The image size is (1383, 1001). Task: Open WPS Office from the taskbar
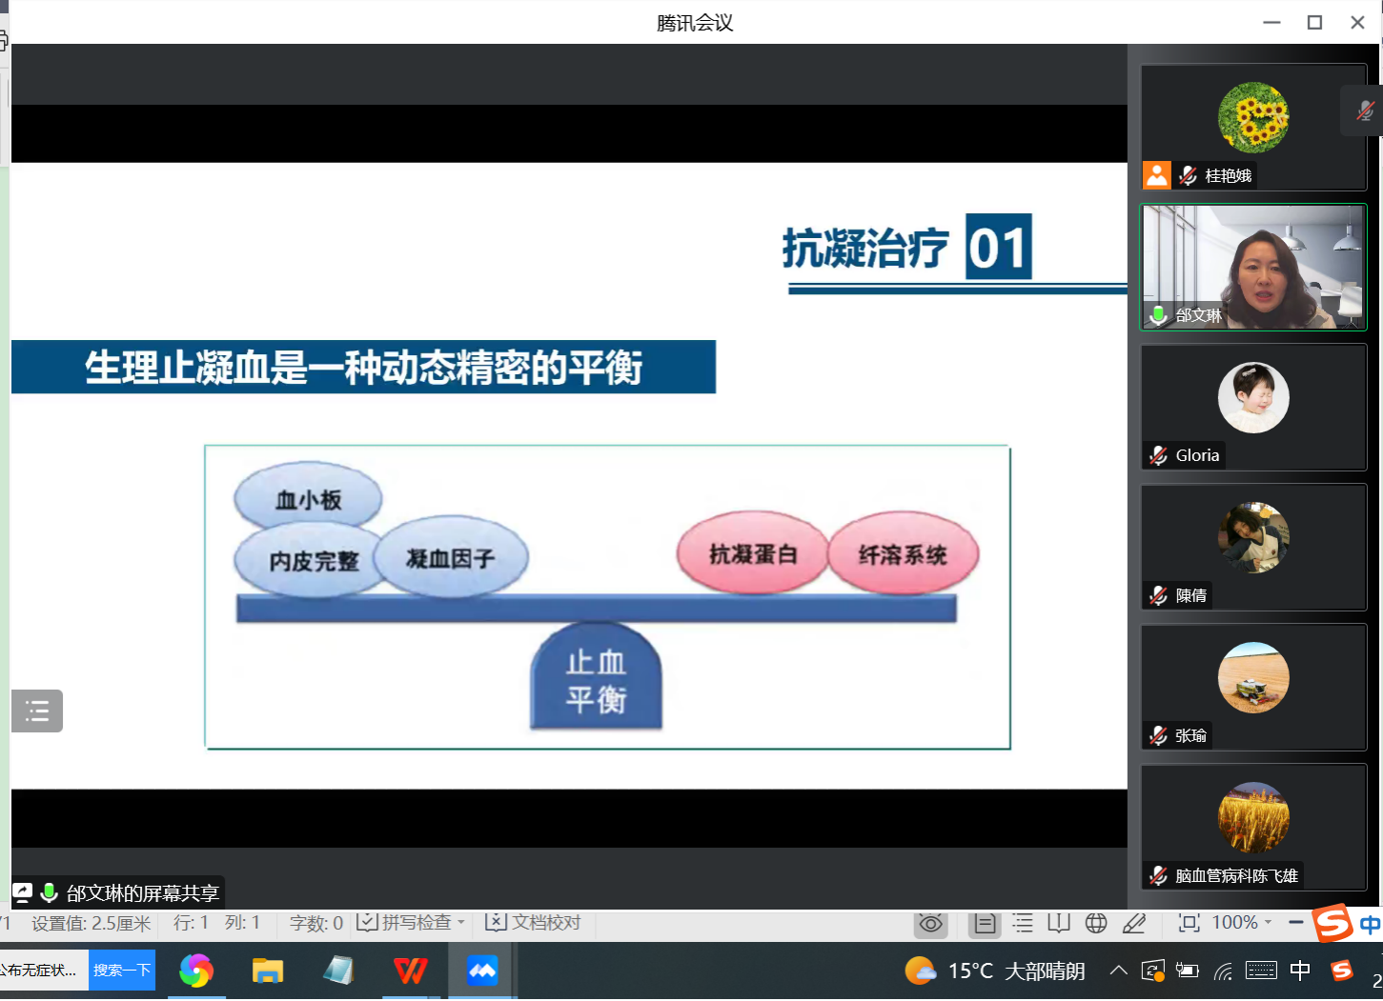coord(411,971)
